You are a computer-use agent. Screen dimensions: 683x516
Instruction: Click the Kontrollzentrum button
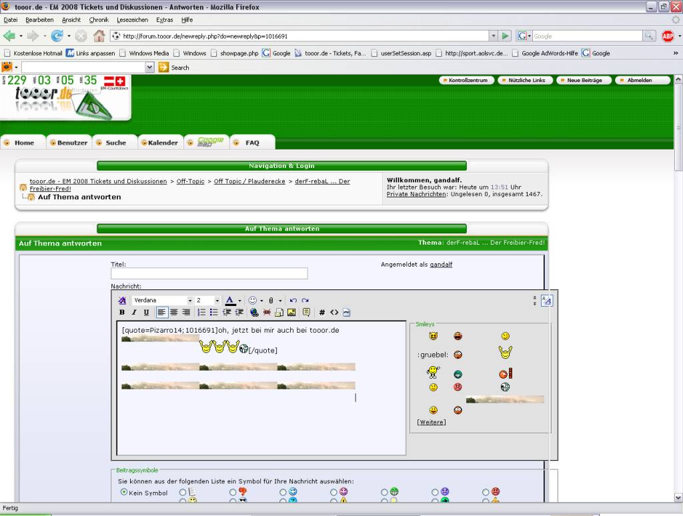click(468, 80)
